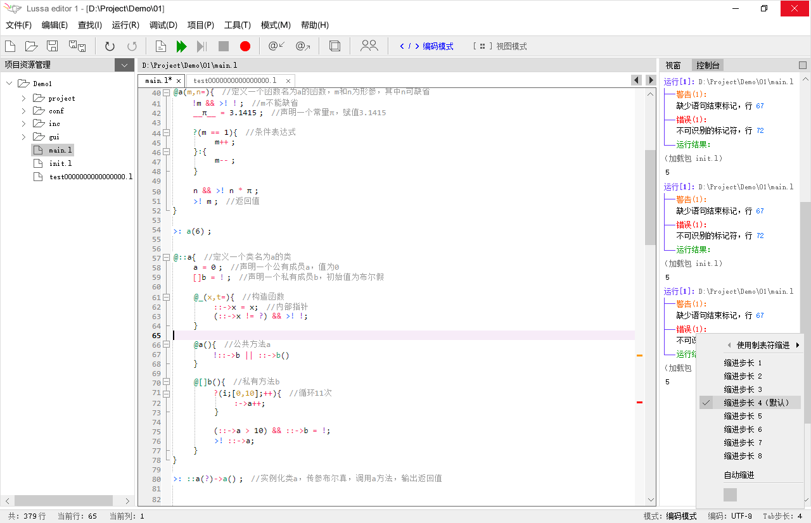Click the Save All icon in toolbar
This screenshot has width=811, height=523.
(77, 46)
